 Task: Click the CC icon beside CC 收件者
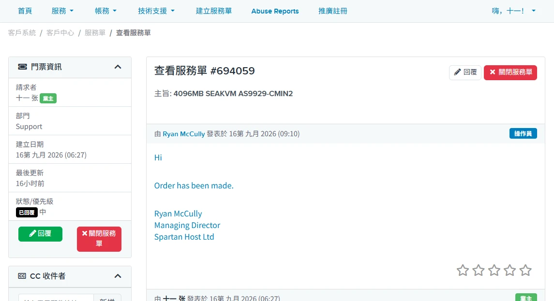22,276
